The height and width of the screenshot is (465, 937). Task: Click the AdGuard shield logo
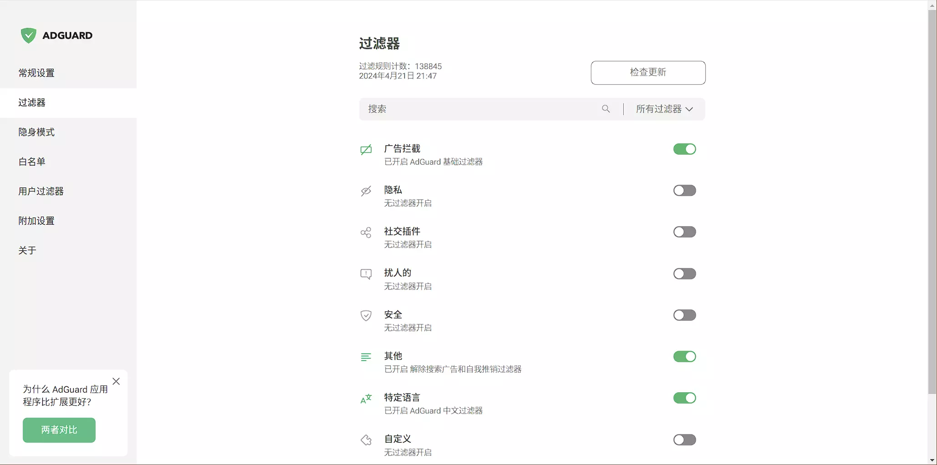tap(28, 35)
